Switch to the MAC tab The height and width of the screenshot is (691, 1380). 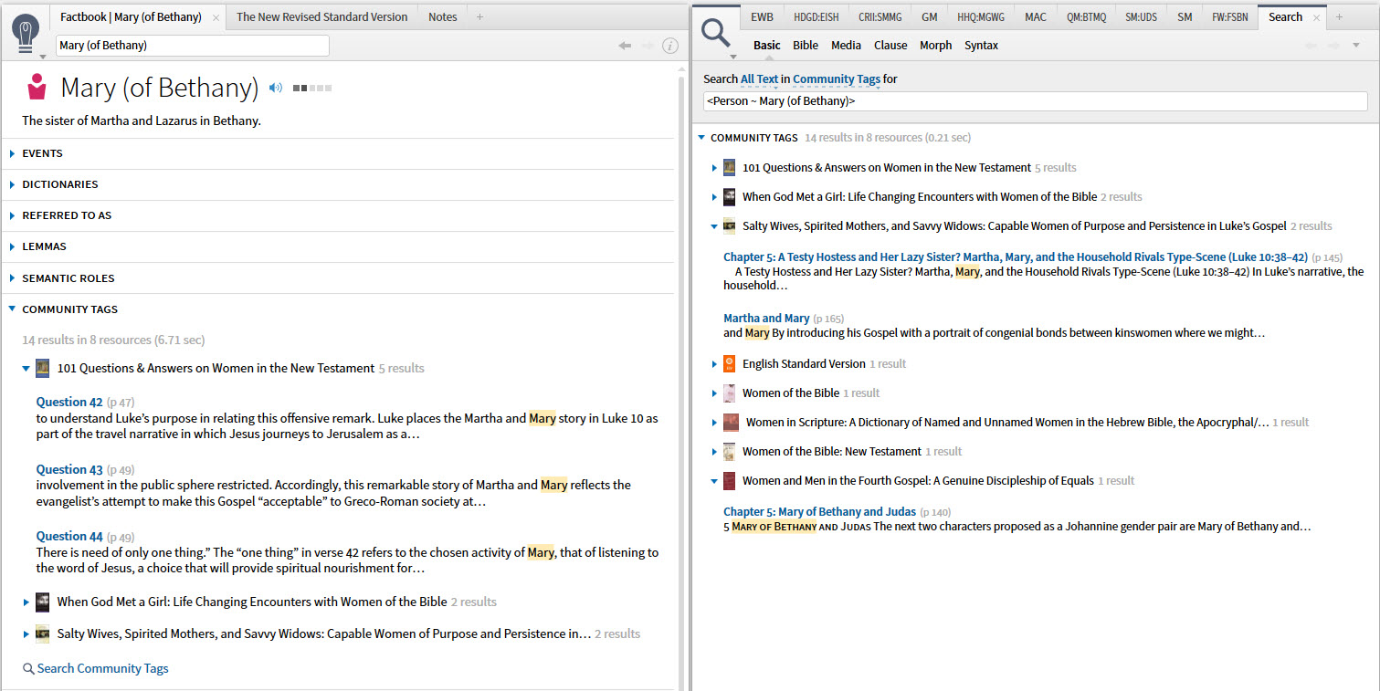coord(1036,17)
